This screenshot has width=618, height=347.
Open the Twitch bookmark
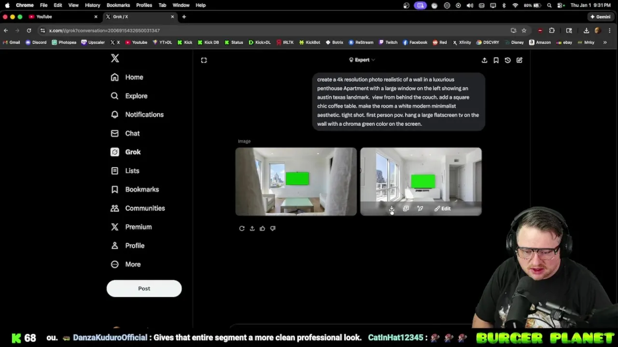tap(388, 42)
